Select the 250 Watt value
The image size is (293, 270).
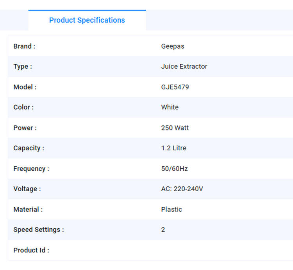tap(175, 128)
